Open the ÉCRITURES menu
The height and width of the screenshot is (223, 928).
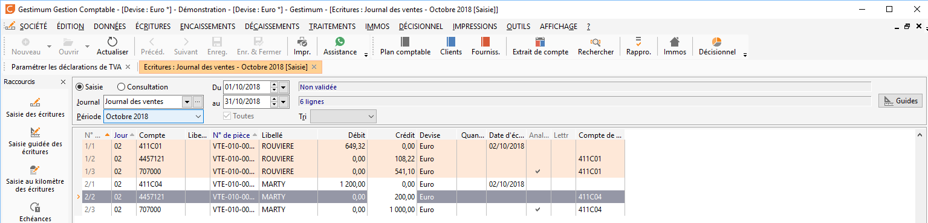(153, 27)
